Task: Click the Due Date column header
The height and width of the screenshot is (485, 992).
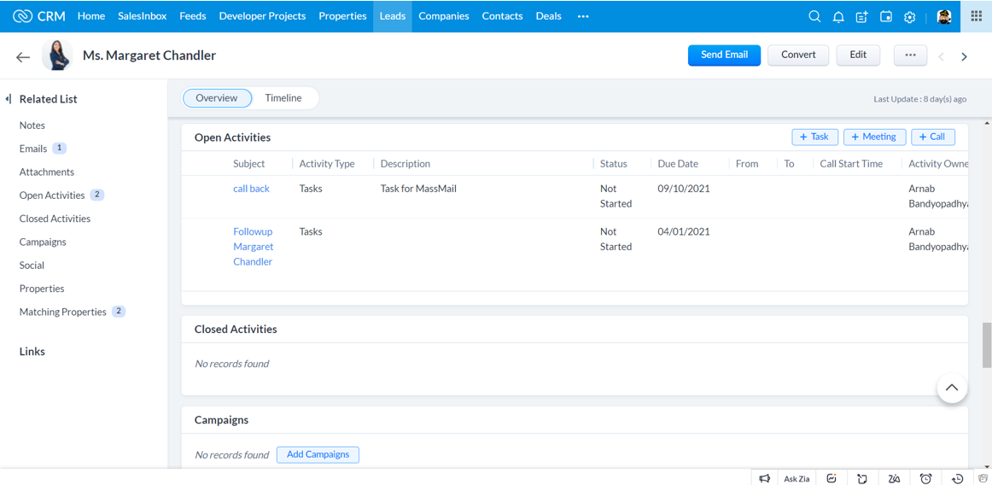Action: (678, 164)
